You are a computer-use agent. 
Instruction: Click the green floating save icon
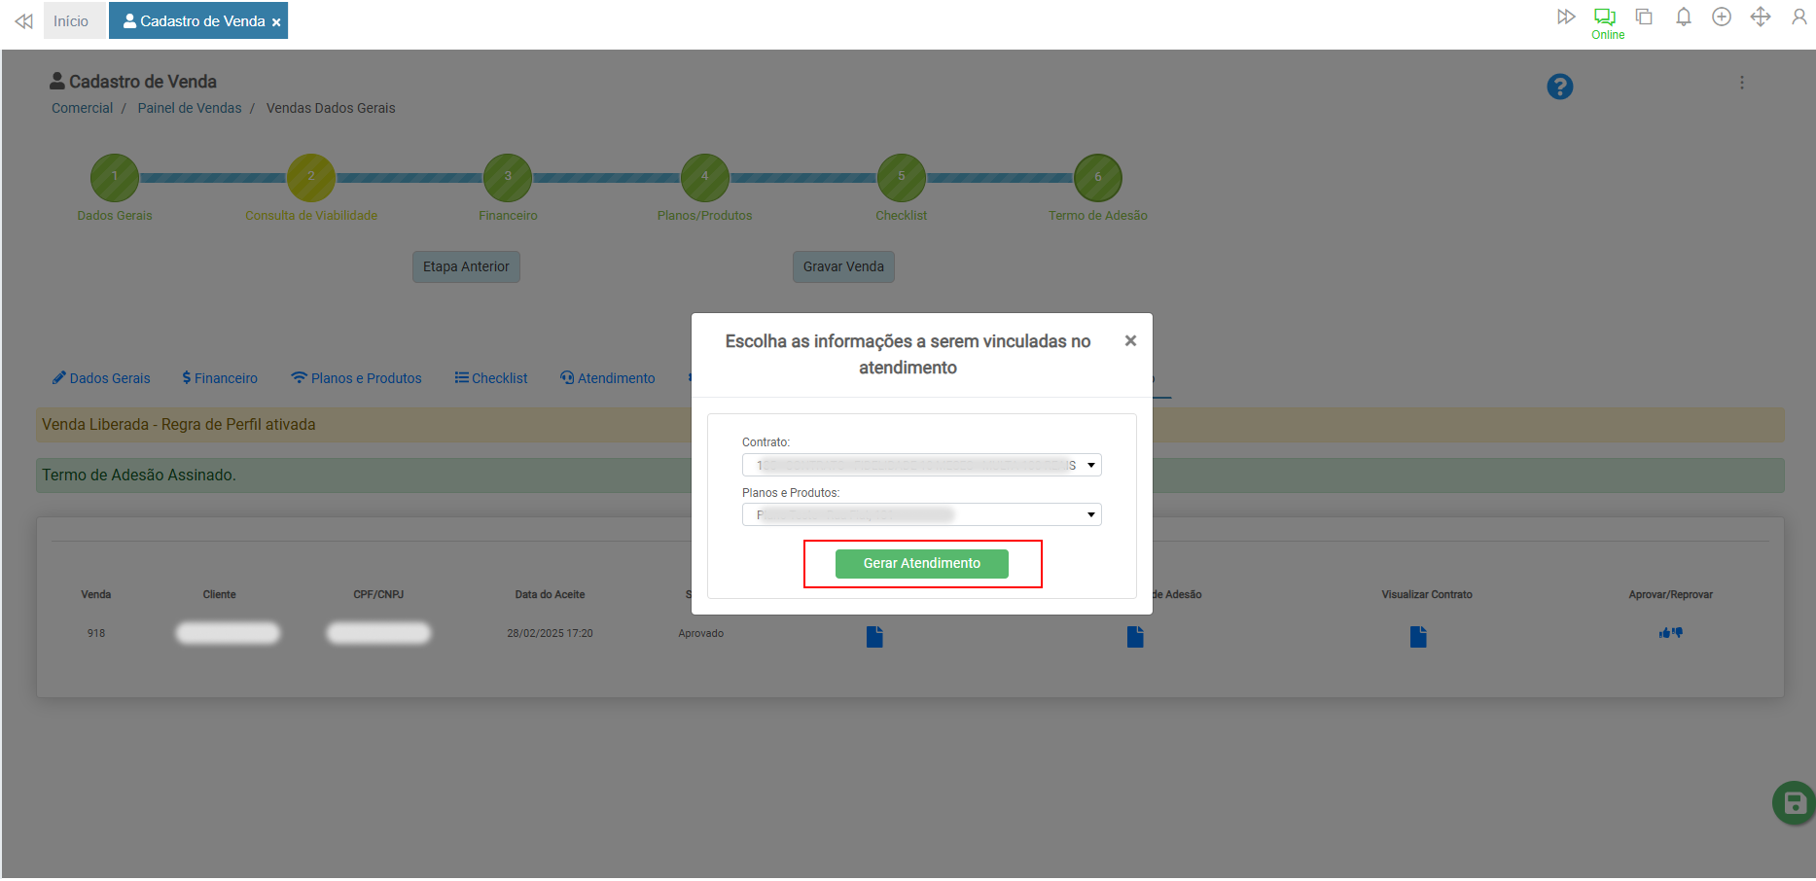(x=1794, y=803)
